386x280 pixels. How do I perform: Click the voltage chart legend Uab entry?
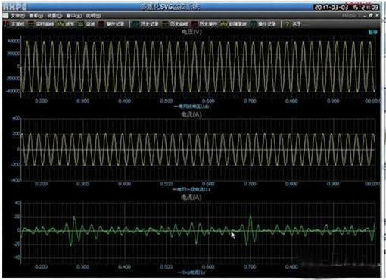pos(191,107)
